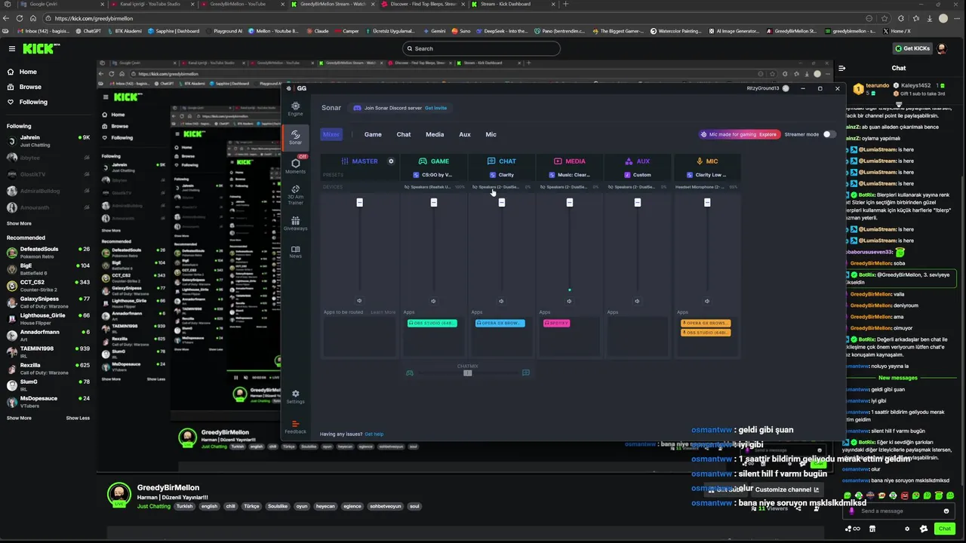Screen dimensions: 966x543
Task: Collapse Recommended with Show Less
Action: point(78,418)
